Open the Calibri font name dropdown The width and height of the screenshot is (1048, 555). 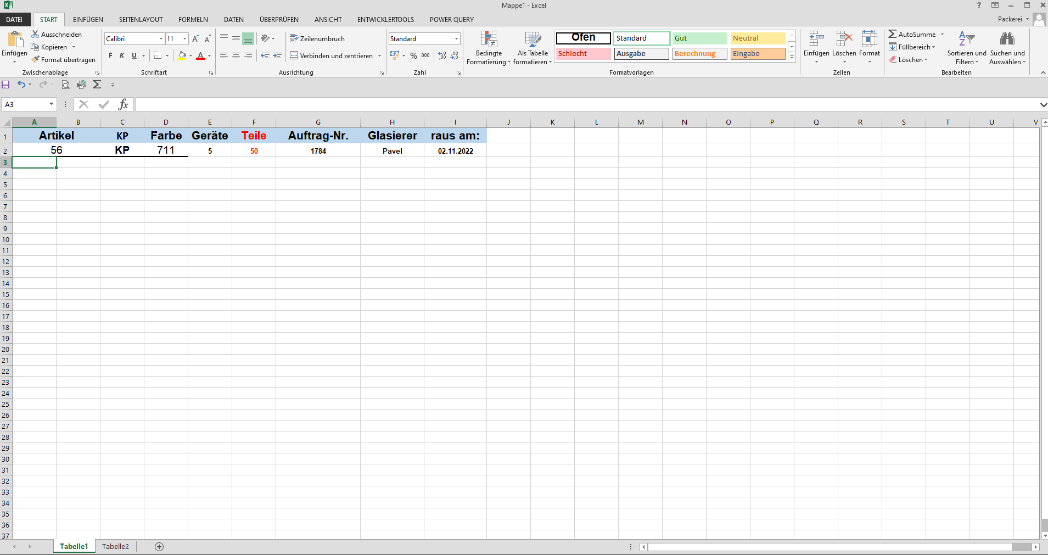pos(161,38)
